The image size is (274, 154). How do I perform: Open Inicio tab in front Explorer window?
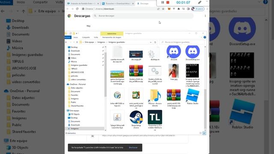(76, 37)
